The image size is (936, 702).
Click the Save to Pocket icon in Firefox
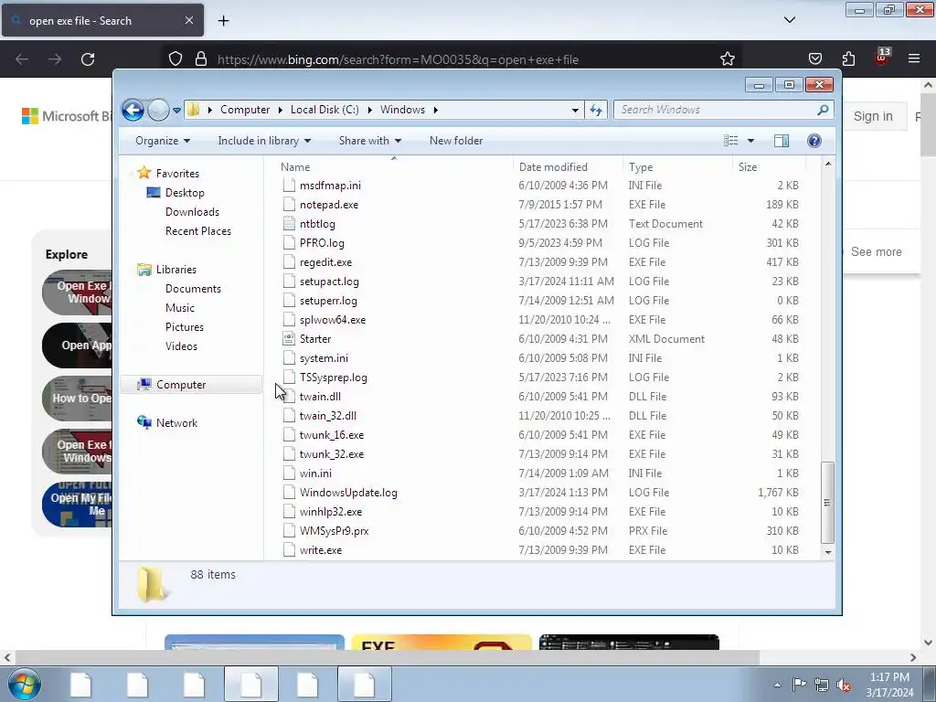click(x=815, y=58)
